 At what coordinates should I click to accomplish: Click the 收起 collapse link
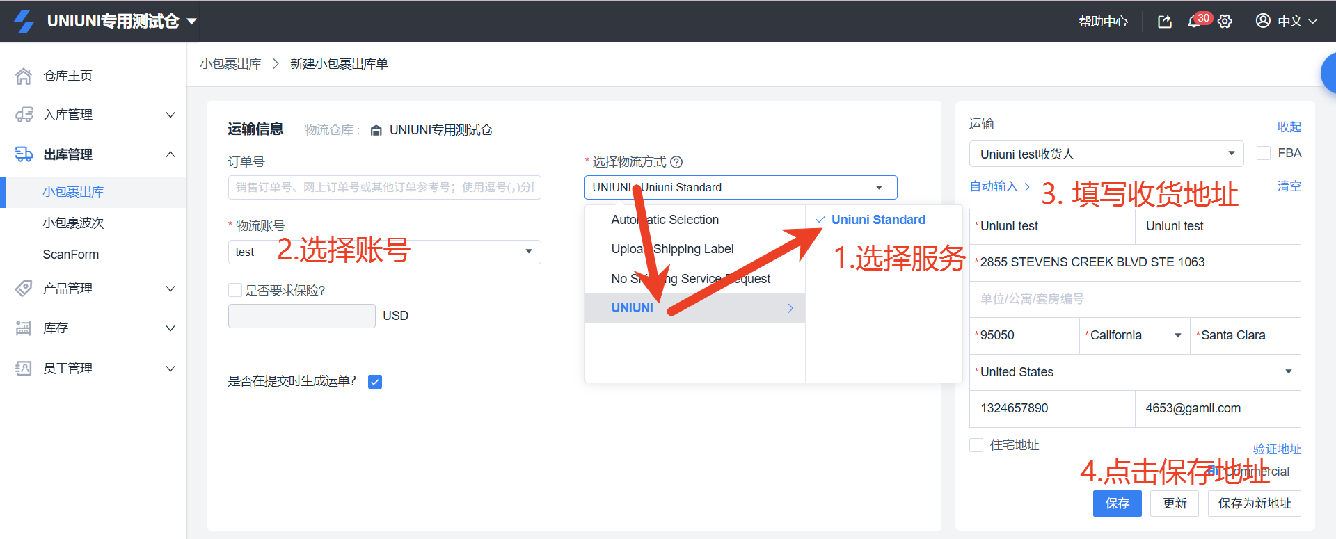(1289, 127)
